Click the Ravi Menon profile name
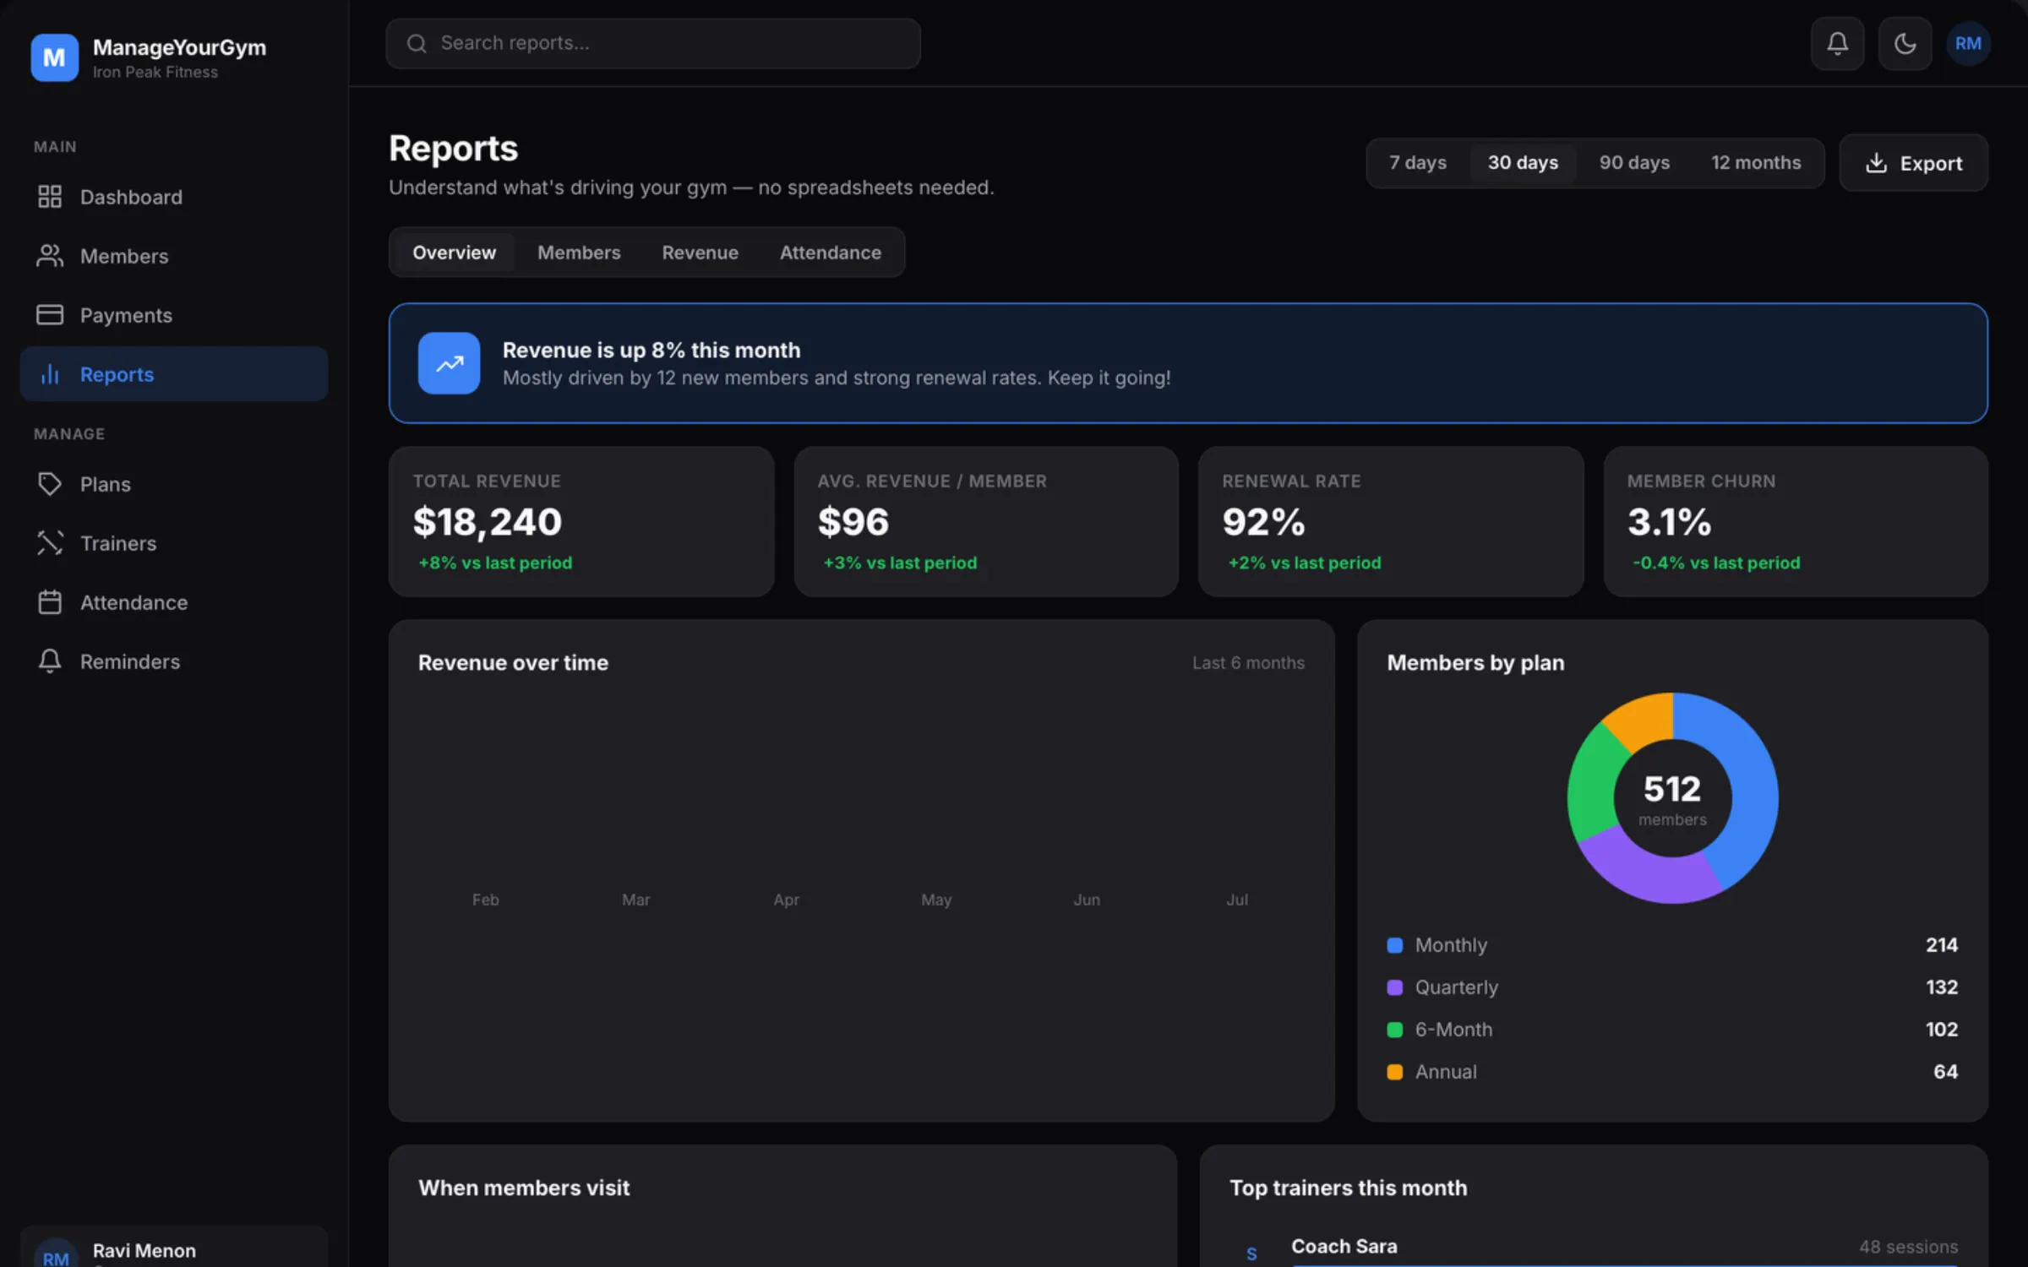Viewport: 2028px width, 1267px height. [144, 1251]
